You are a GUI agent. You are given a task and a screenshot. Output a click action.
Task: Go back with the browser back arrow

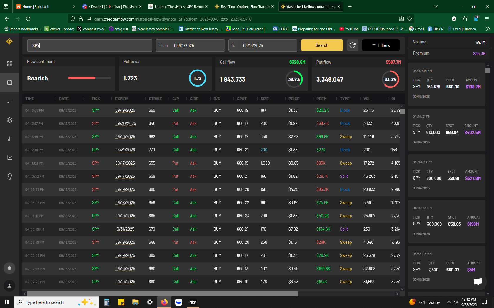[x=7, y=19]
